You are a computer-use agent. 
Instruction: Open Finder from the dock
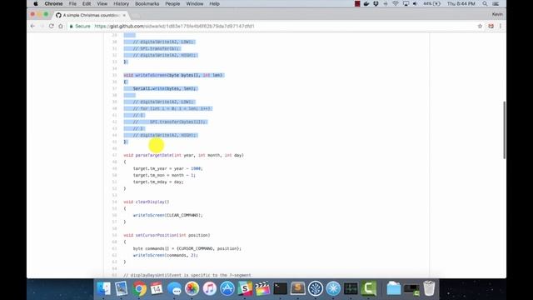(103, 288)
